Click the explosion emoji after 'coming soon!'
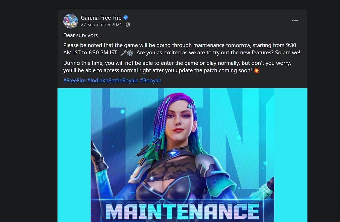 pyautogui.click(x=257, y=71)
